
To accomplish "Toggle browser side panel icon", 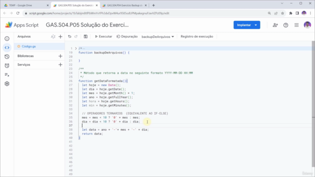I will (x=297, y=13).
